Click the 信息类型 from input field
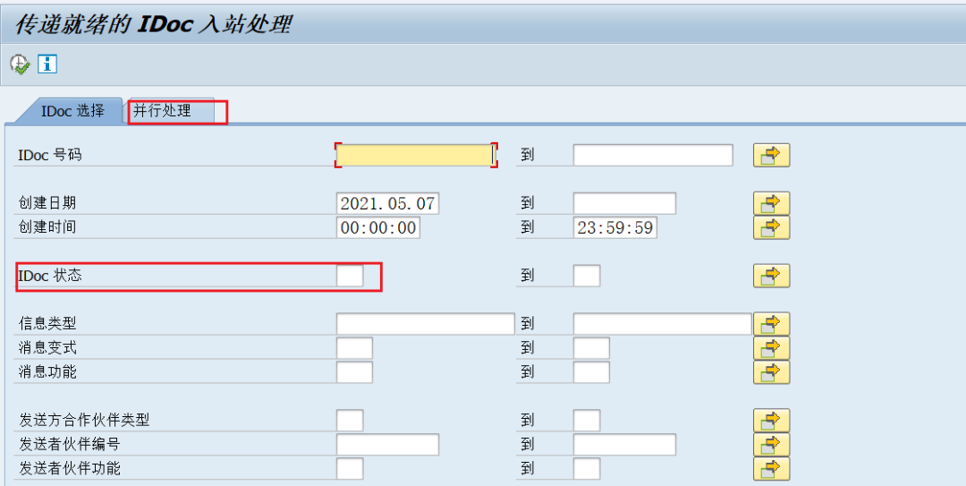This screenshot has width=966, height=486. click(425, 324)
